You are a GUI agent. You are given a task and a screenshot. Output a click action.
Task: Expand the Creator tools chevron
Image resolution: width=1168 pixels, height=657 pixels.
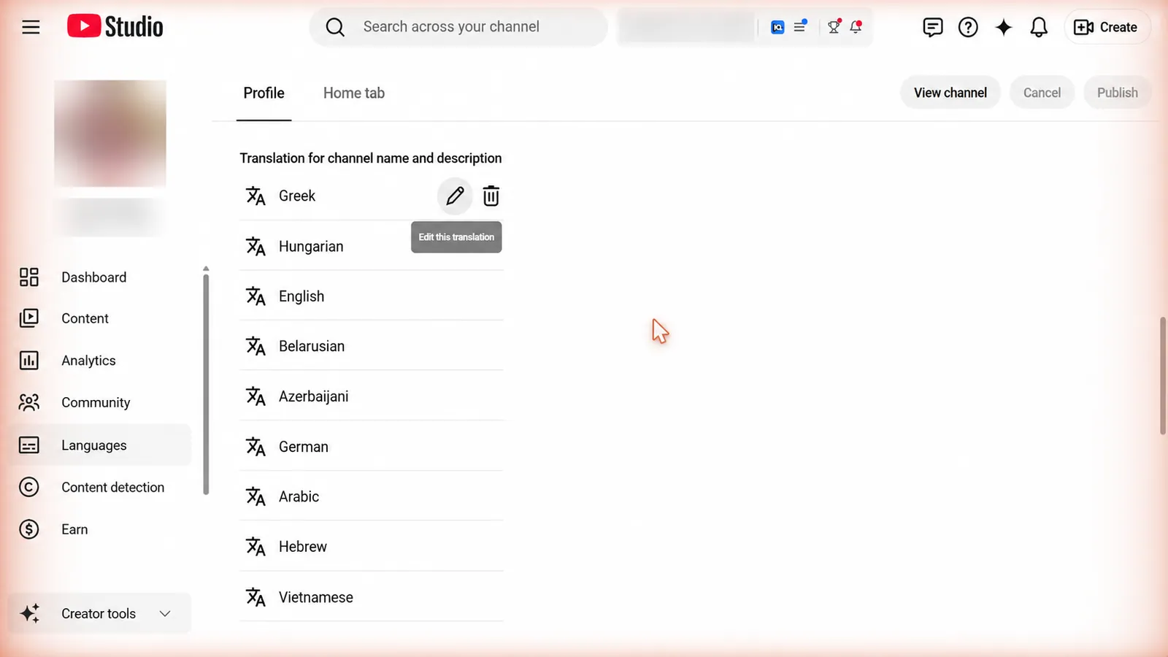[165, 614]
